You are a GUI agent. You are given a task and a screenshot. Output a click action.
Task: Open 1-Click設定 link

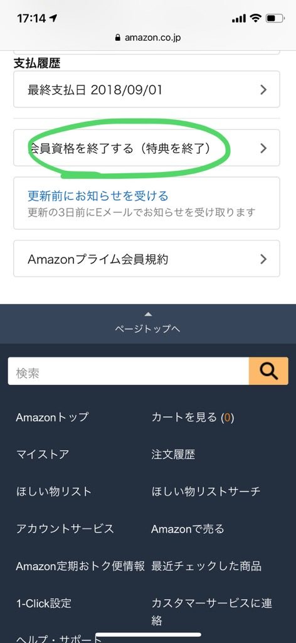pos(44,603)
